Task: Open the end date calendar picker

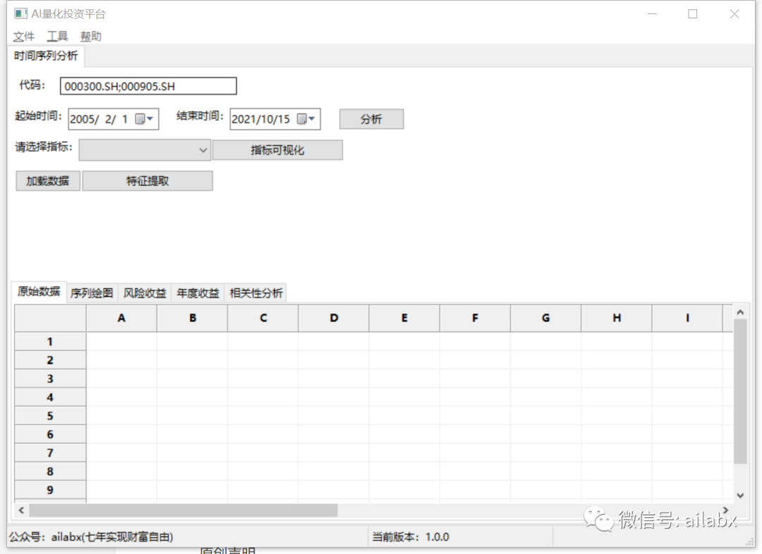Action: click(306, 119)
